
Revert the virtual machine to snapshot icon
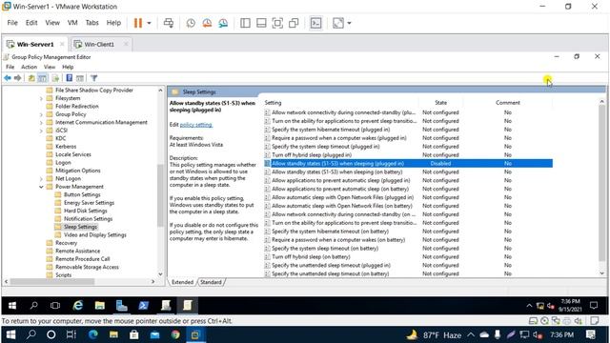[207, 23]
